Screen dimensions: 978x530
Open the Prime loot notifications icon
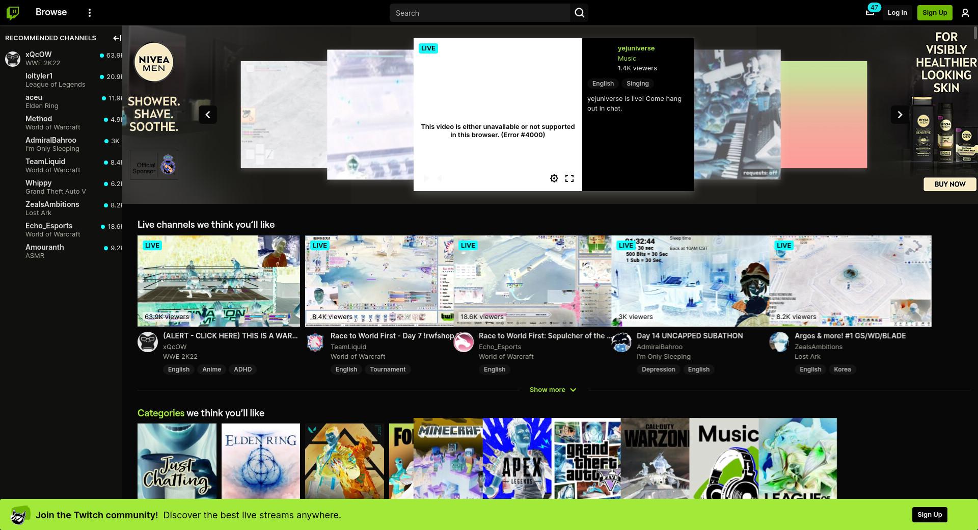tap(870, 12)
